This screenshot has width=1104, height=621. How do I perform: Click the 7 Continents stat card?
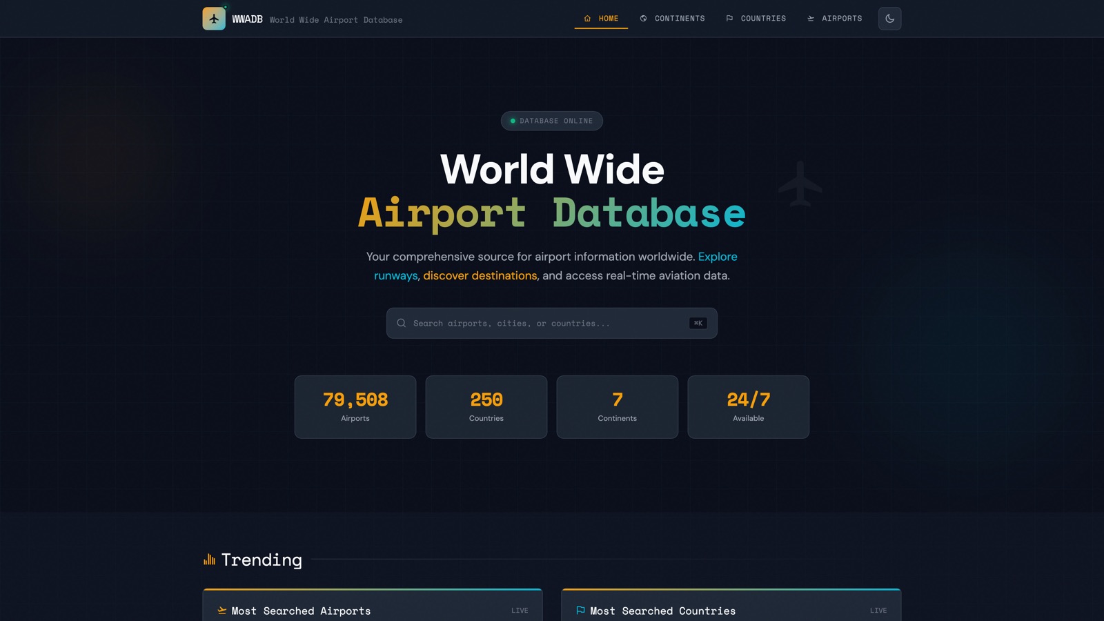click(x=618, y=407)
